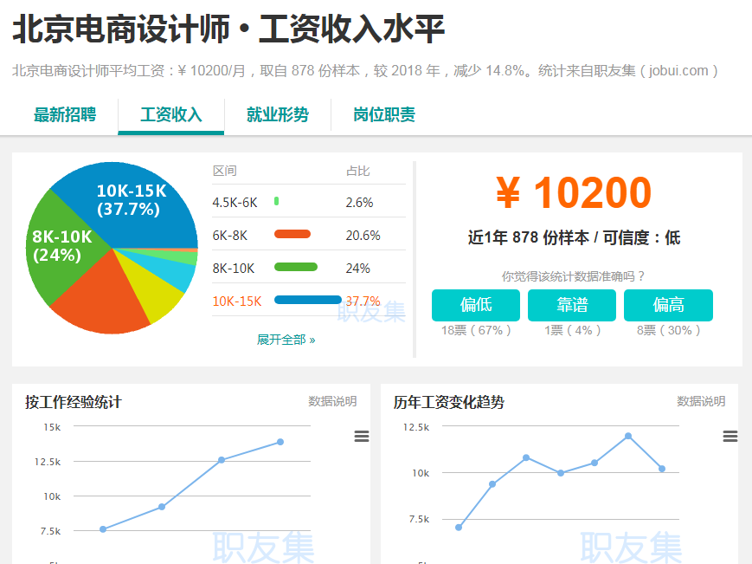
Task: Vote 靠谱 on salary accuracy
Action: (x=572, y=305)
